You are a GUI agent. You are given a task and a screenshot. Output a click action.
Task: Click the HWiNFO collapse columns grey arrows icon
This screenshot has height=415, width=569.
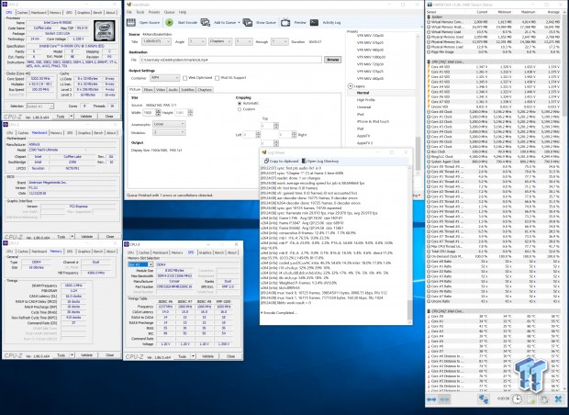(444, 399)
